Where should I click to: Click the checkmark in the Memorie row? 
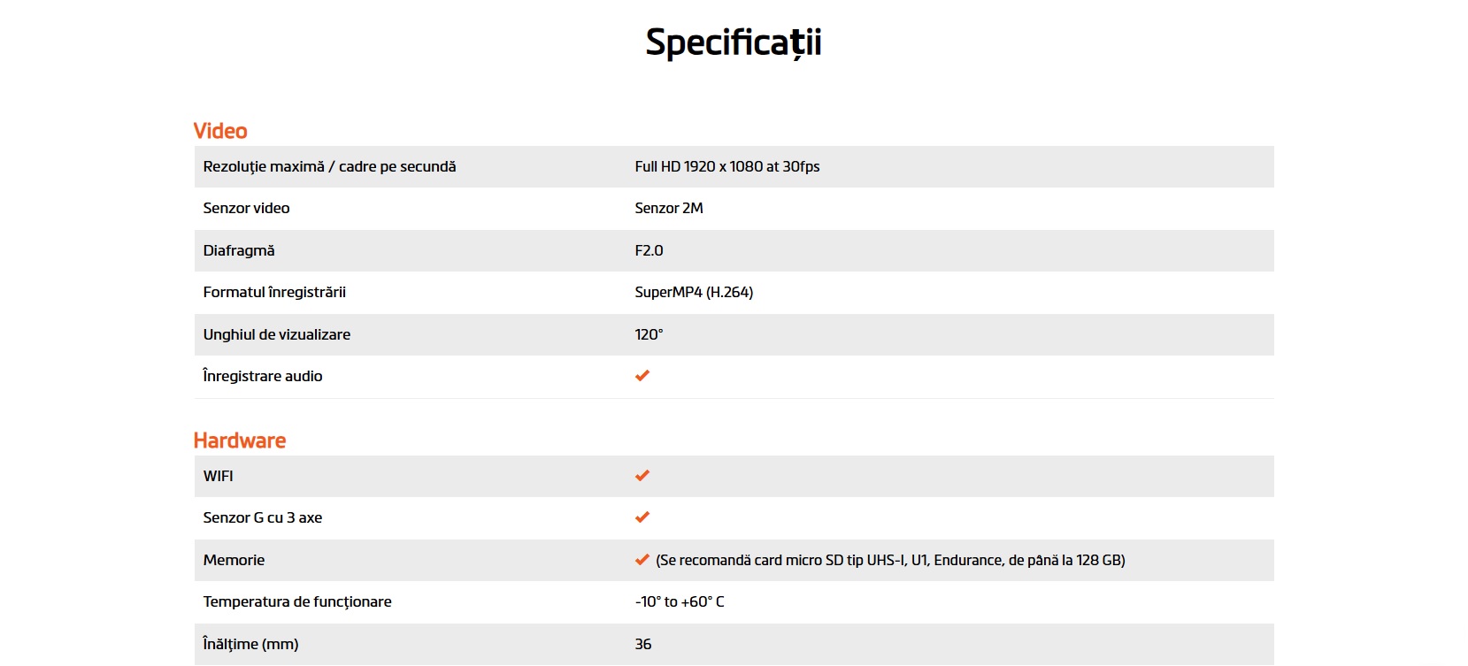coord(642,560)
